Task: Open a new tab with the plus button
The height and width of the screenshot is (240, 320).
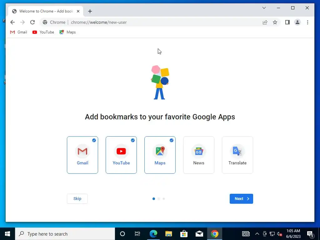Action: tap(90, 11)
